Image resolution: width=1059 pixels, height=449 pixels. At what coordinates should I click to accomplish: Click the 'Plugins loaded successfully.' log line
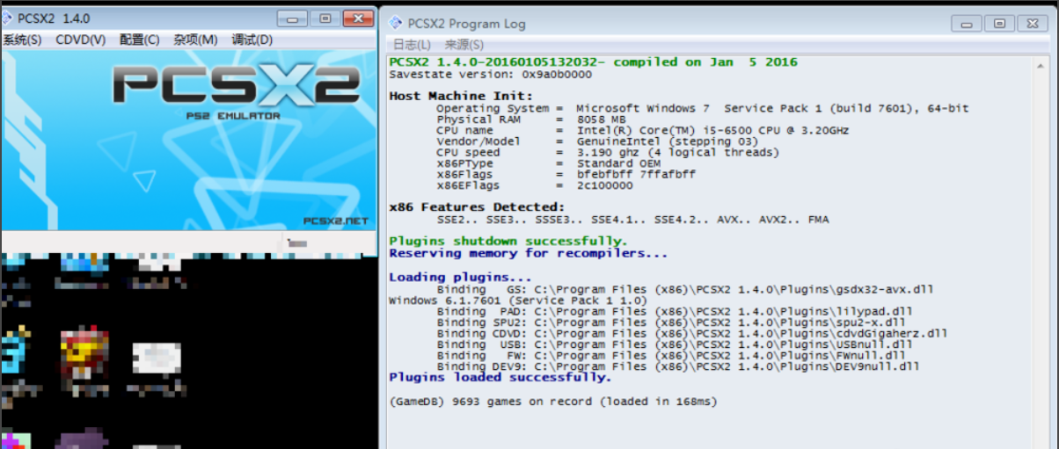[500, 378]
